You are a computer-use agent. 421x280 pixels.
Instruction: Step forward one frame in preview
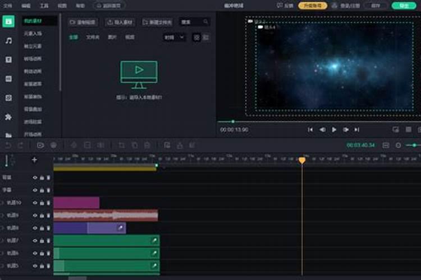tap(346, 130)
